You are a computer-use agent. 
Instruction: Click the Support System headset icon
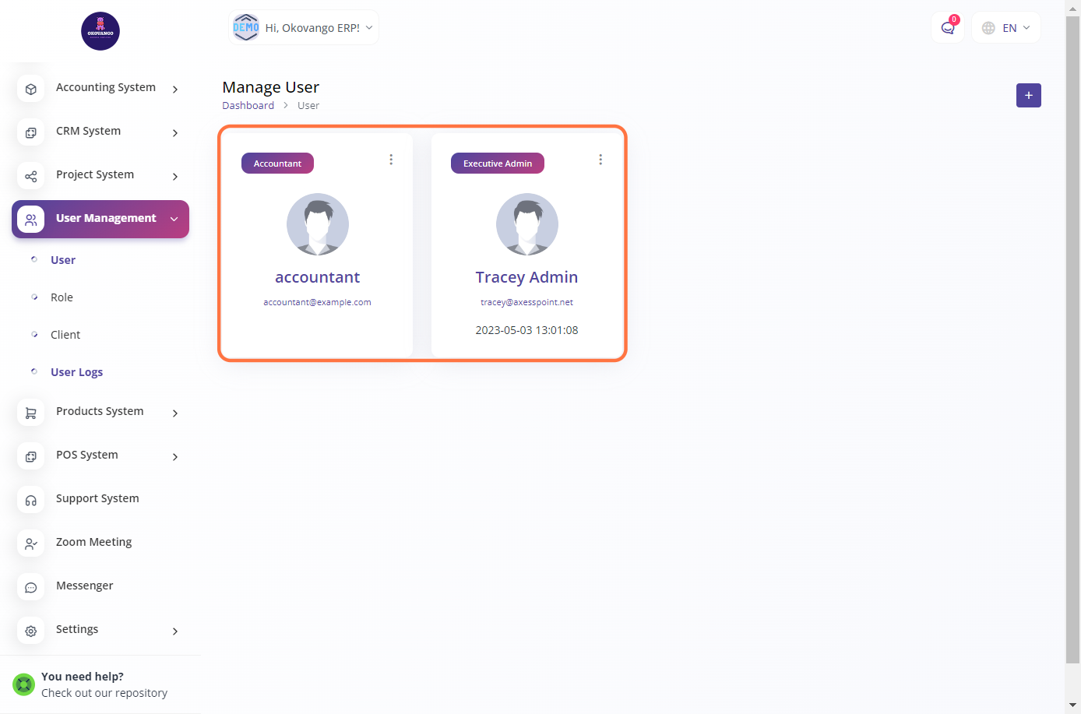coord(30,500)
